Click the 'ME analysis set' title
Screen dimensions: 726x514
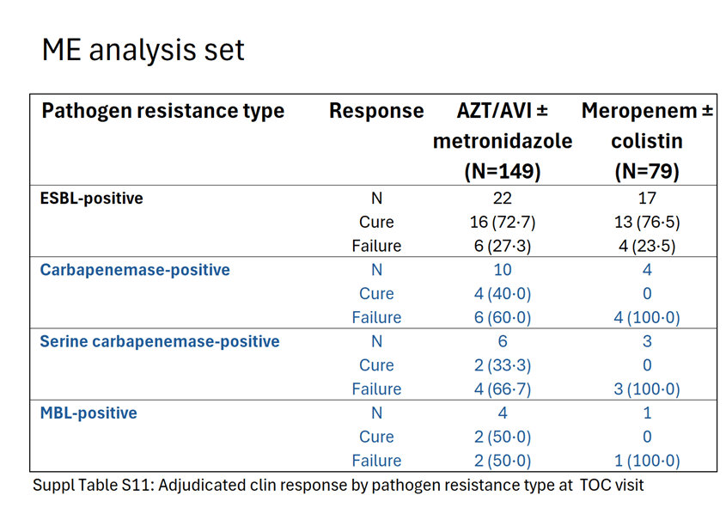[143, 50]
